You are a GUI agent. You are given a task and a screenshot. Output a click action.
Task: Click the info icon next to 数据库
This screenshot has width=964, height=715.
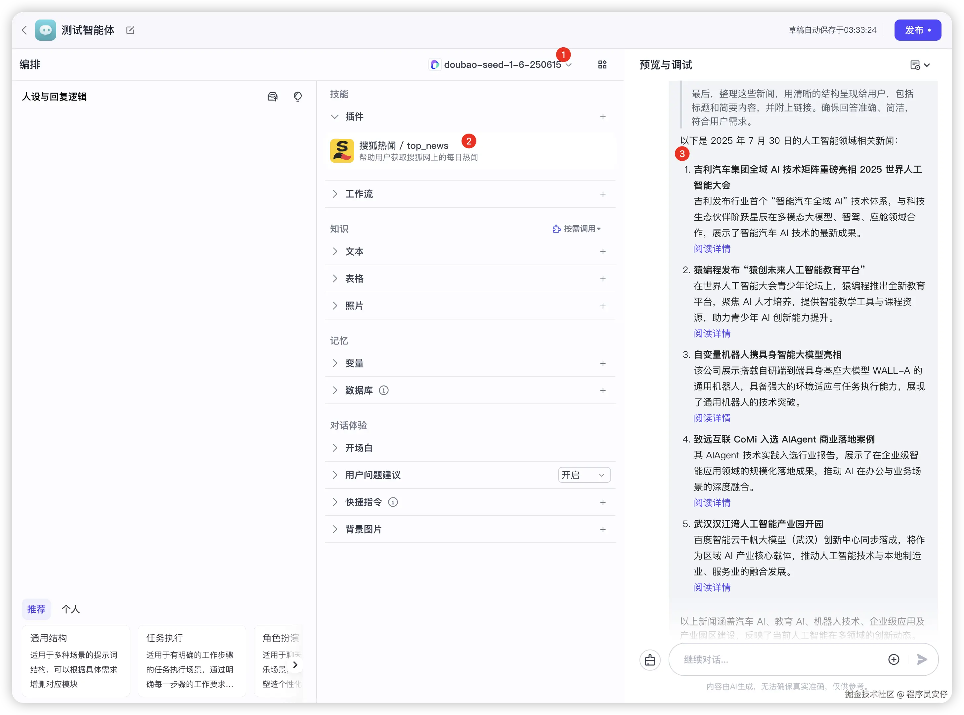click(x=383, y=390)
